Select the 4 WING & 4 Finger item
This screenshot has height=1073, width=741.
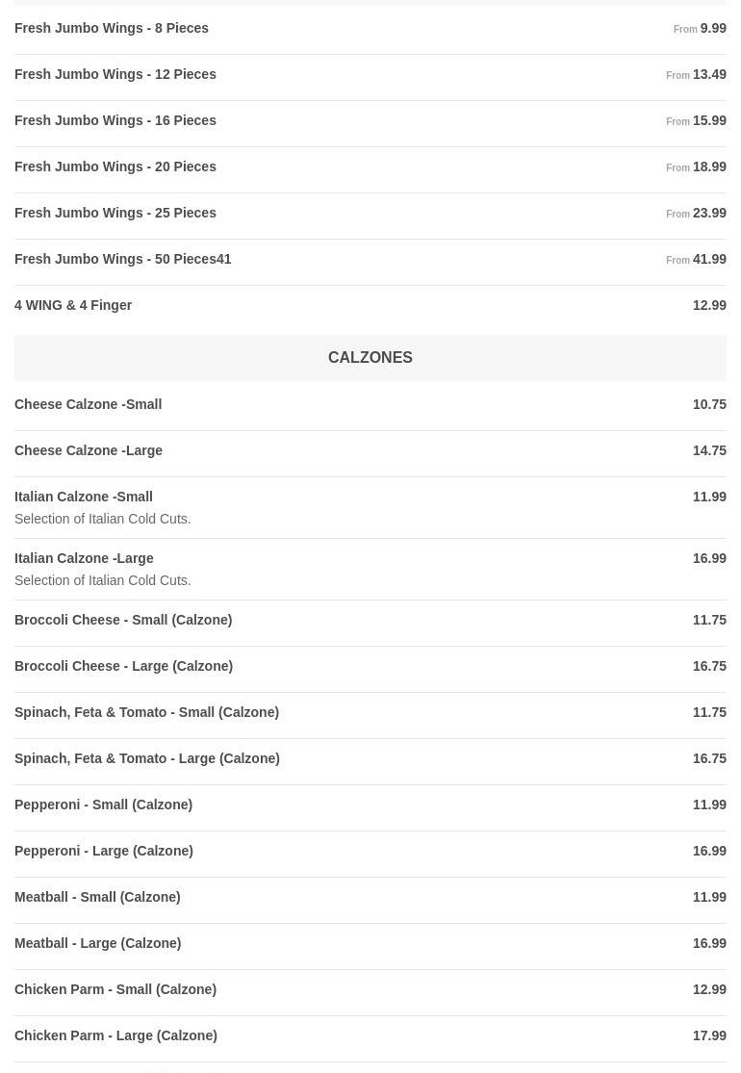point(73,305)
